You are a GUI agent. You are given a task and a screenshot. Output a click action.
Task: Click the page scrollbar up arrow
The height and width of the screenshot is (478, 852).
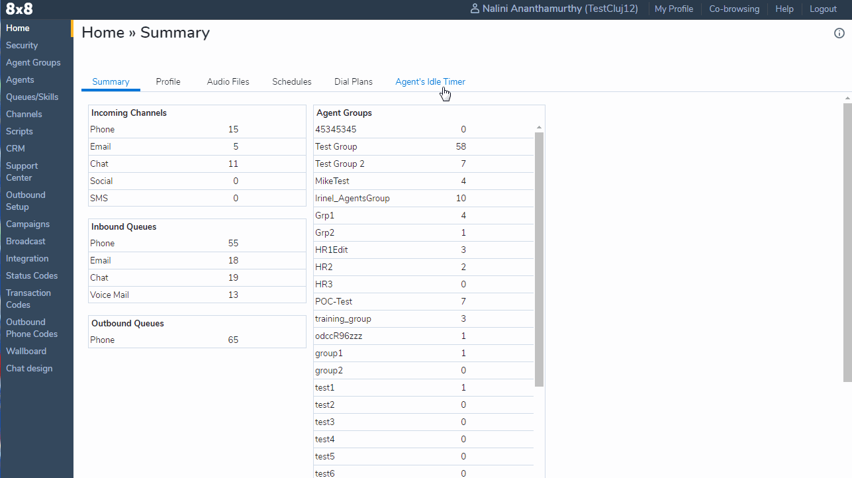pyautogui.click(x=847, y=99)
